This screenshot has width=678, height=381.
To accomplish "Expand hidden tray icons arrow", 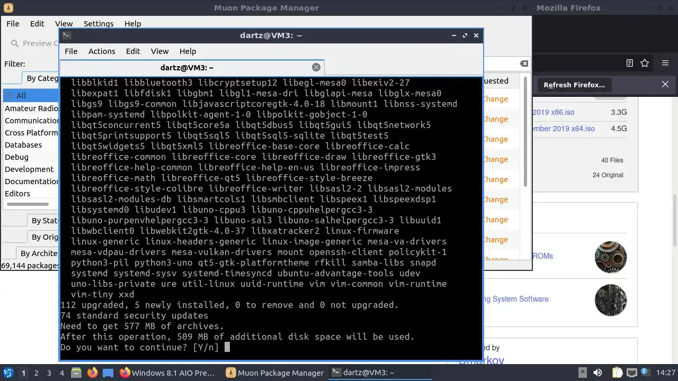I will tap(582, 373).
